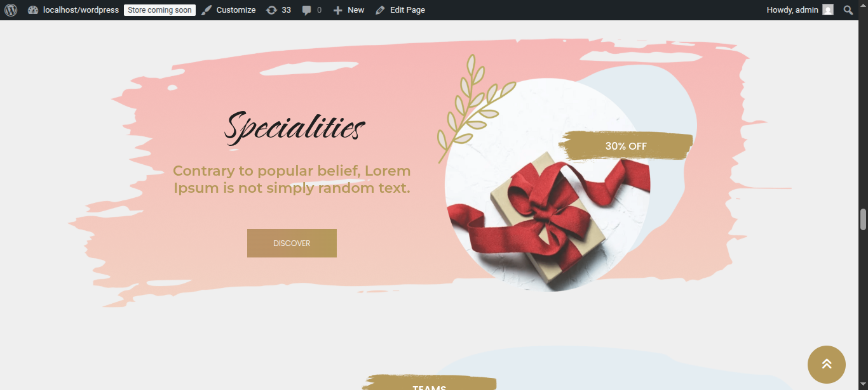Click the DISCOVER button
This screenshot has width=868, height=390.
pos(292,244)
